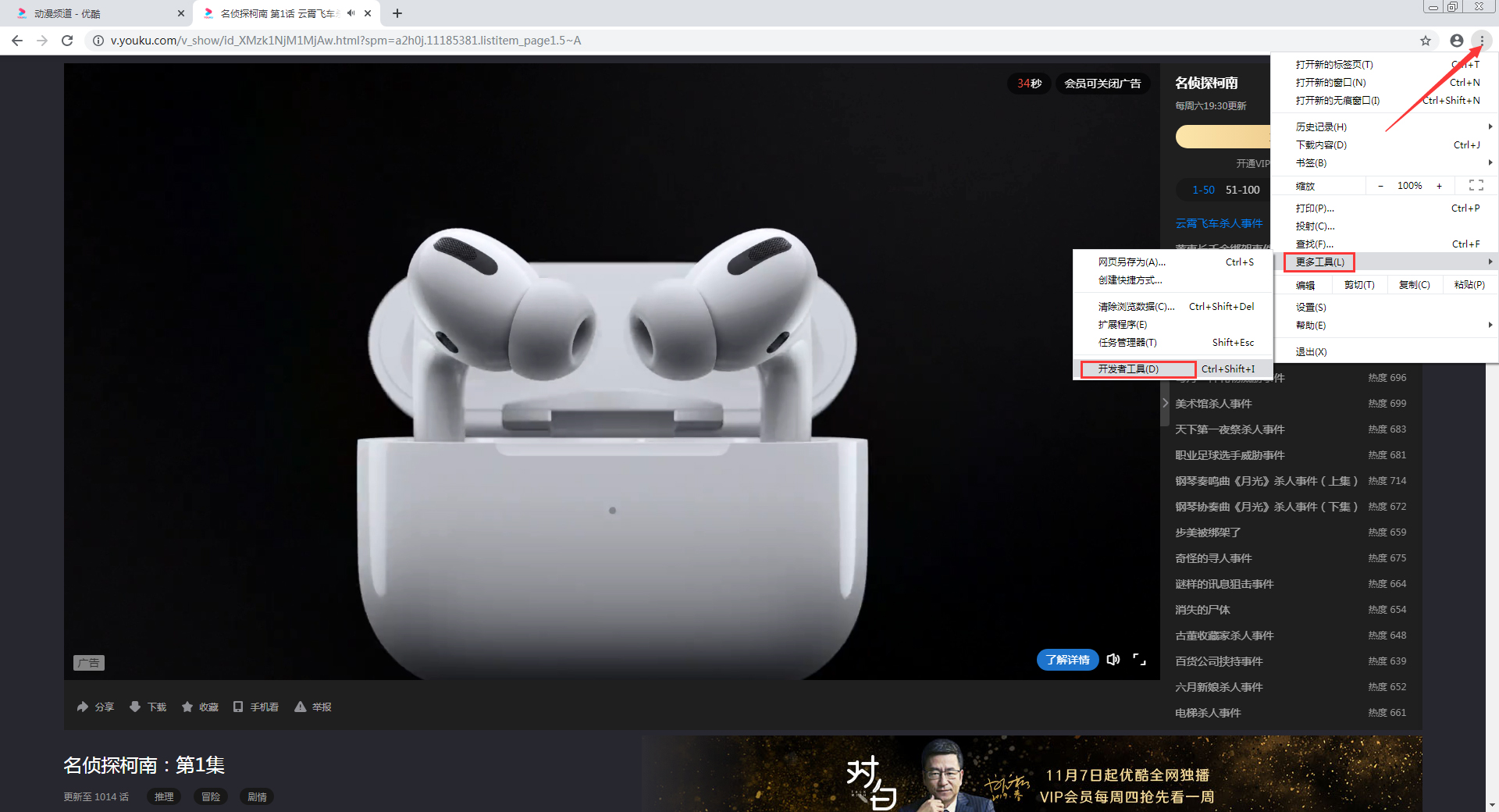Mute the video with the speaker icon

point(1113,660)
